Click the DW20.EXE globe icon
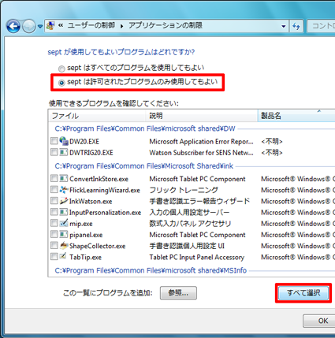Image resolution: width=335 pixels, height=338 pixels. point(64,141)
